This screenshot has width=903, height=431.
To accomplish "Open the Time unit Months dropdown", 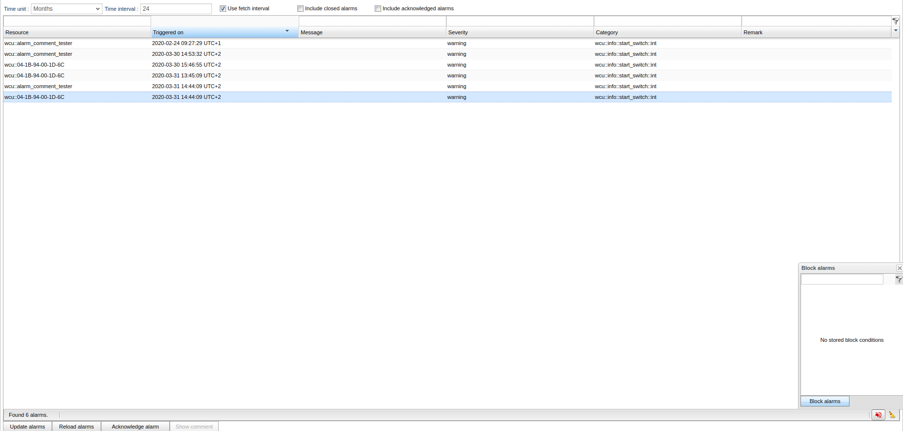I will pos(67,9).
